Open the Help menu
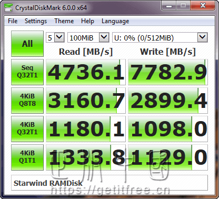The height and width of the screenshot is (199, 219). pyautogui.click(x=87, y=21)
